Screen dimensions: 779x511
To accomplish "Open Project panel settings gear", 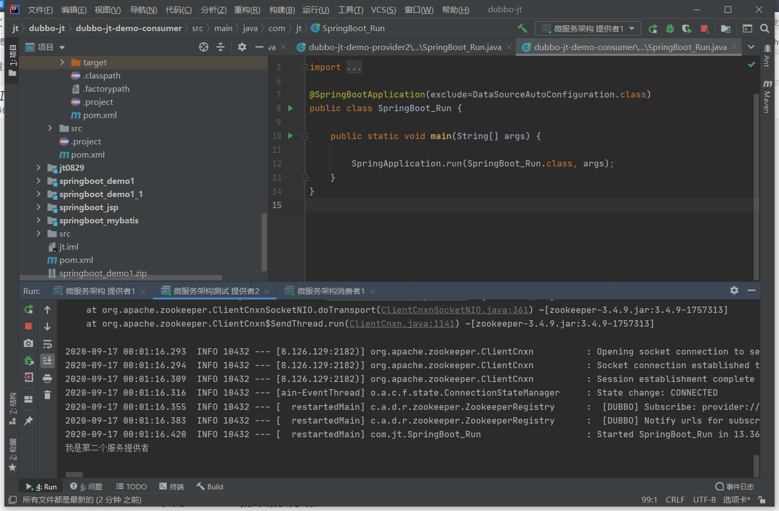I will [242, 47].
